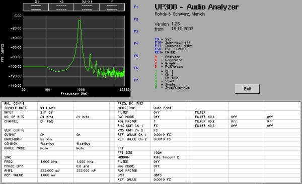Viewport: 302px width, 184px height.
Task: Open the WINDOW Rife Vincent 2 setting
Action: tap(169, 157)
